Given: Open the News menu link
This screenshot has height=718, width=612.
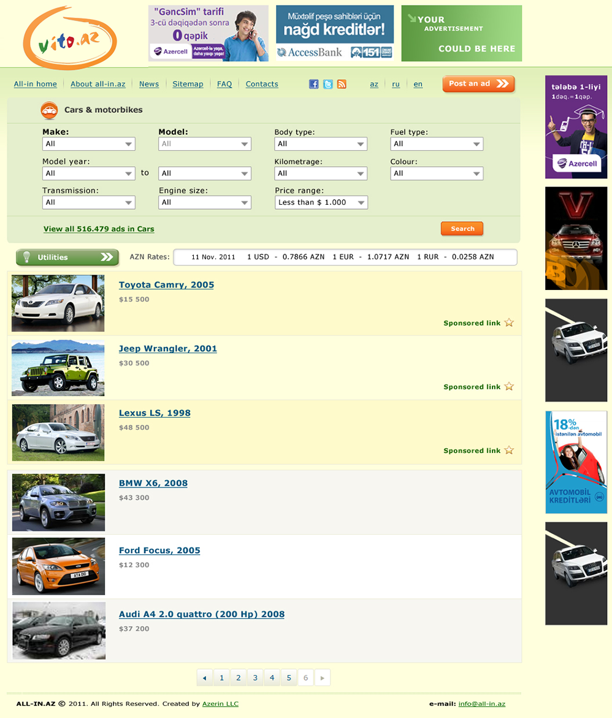Looking at the screenshot, I should tap(149, 84).
